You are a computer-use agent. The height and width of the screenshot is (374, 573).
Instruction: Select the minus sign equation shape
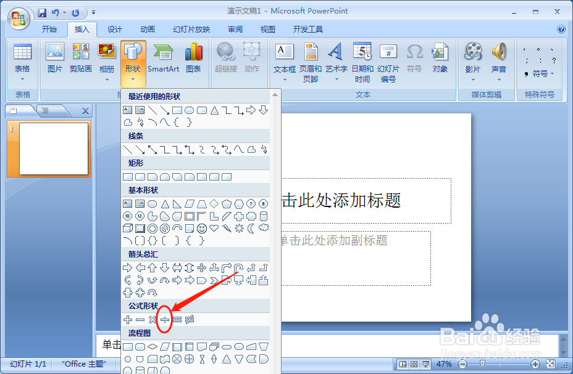(x=140, y=320)
